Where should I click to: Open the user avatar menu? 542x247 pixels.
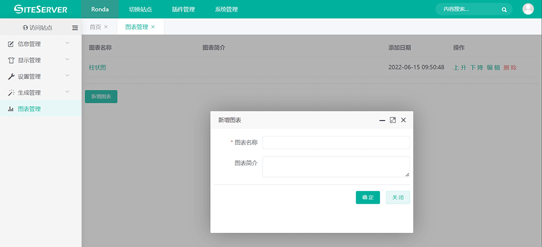(x=528, y=9)
